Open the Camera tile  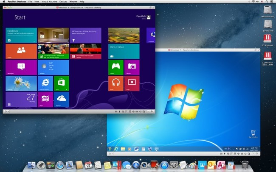click(x=132, y=67)
